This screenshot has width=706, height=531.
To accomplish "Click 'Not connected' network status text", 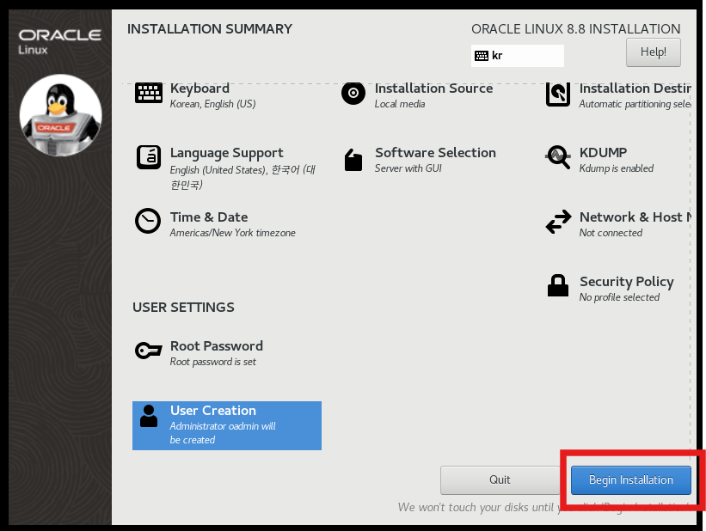I will pos(611,233).
